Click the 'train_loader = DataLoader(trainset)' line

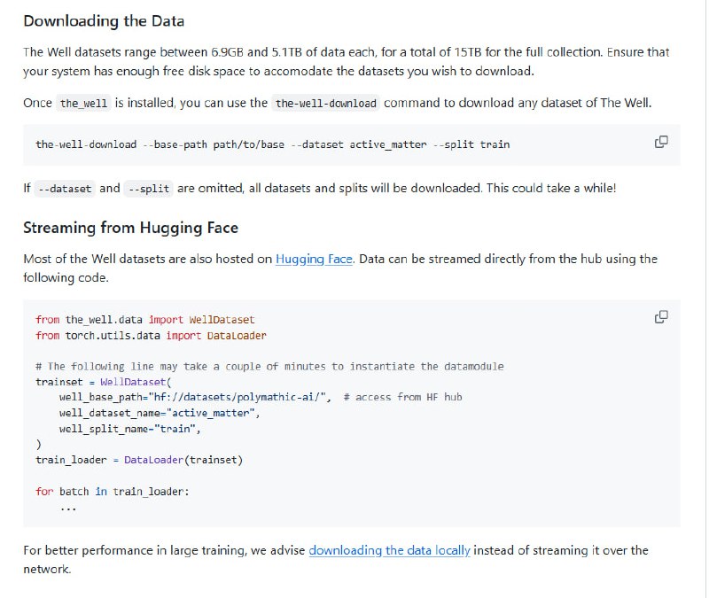point(138,460)
